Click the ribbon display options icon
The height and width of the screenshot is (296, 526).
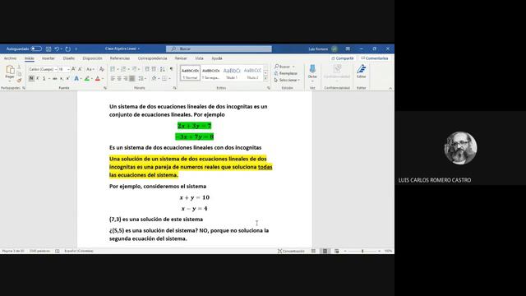point(348,49)
